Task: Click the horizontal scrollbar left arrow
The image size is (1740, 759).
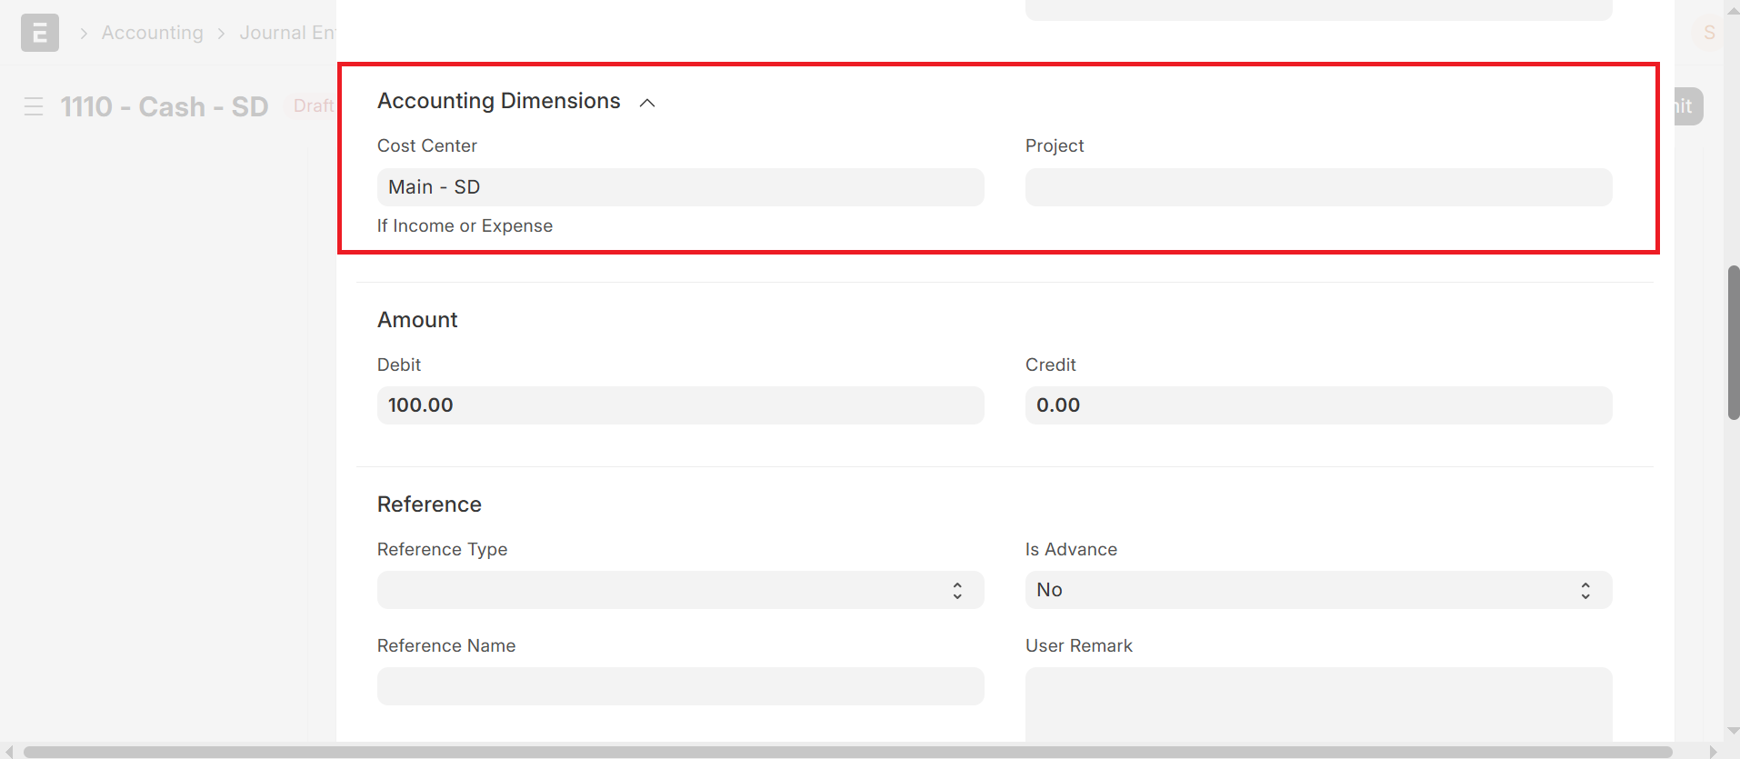Action: 9,752
